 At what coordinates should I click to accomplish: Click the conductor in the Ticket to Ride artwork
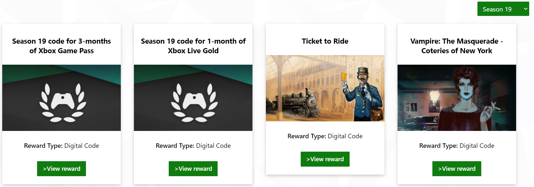tap(362, 92)
